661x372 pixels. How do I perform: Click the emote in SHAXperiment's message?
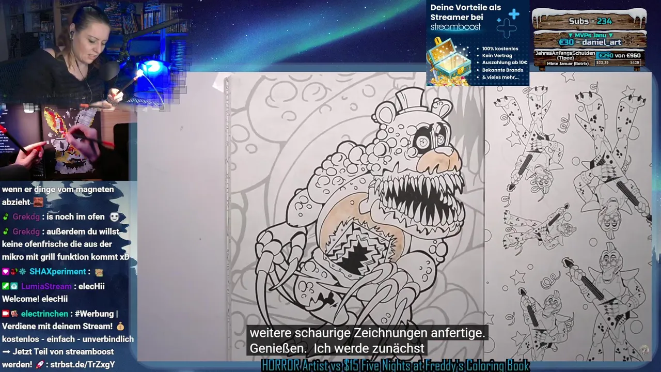tap(99, 272)
